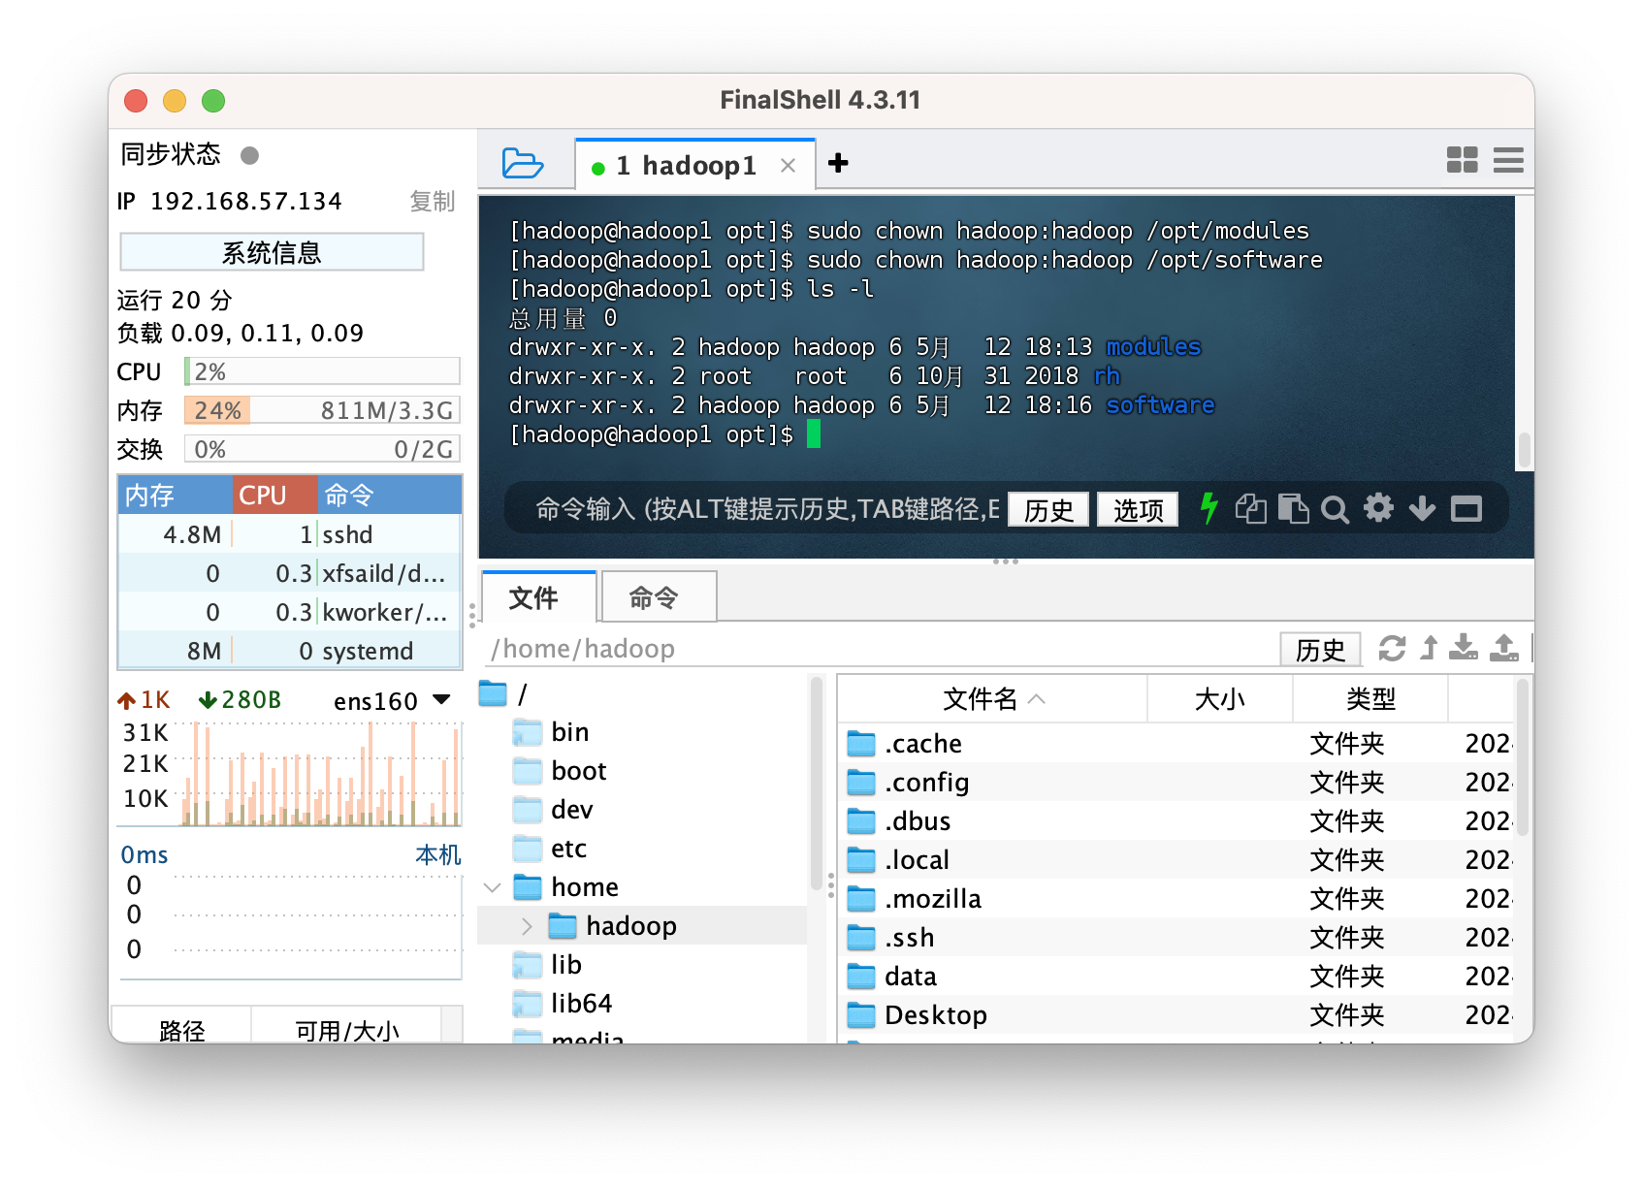This screenshot has width=1643, height=1187.
Task: Collapse the home folder in tree
Action: coord(493,887)
